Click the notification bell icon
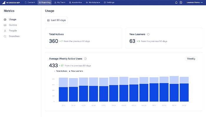This screenshot has width=206, height=117. [x=176, y=2]
